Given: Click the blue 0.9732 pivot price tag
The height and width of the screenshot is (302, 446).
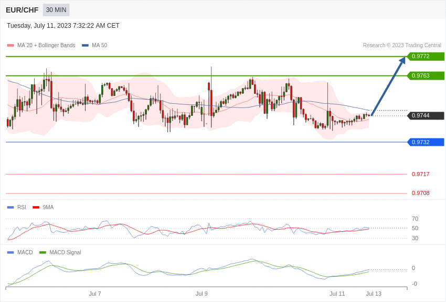Looking at the screenshot, I should click(426, 142).
